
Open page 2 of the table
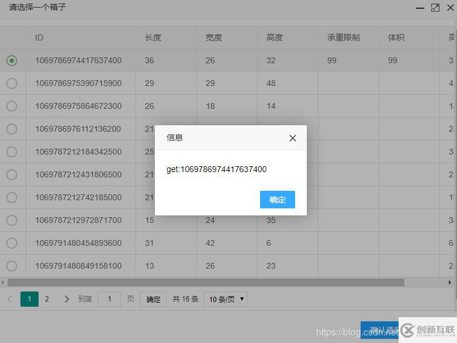point(47,299)
